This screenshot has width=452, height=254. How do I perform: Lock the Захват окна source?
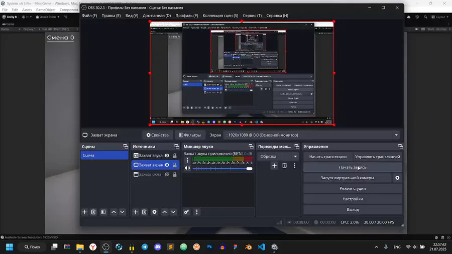(175, 174)
